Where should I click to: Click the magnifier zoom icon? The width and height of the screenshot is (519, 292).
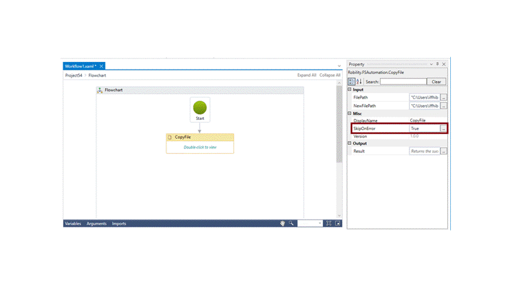[291, 223]
